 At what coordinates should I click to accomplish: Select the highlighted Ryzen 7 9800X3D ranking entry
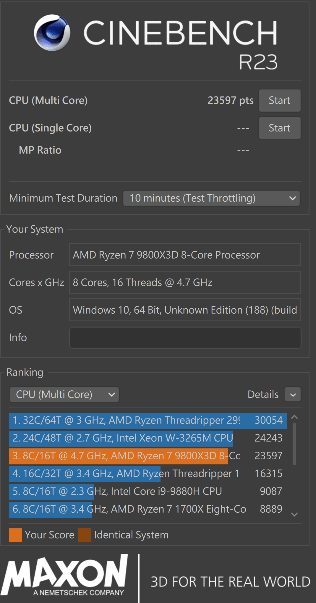[133, 456]
